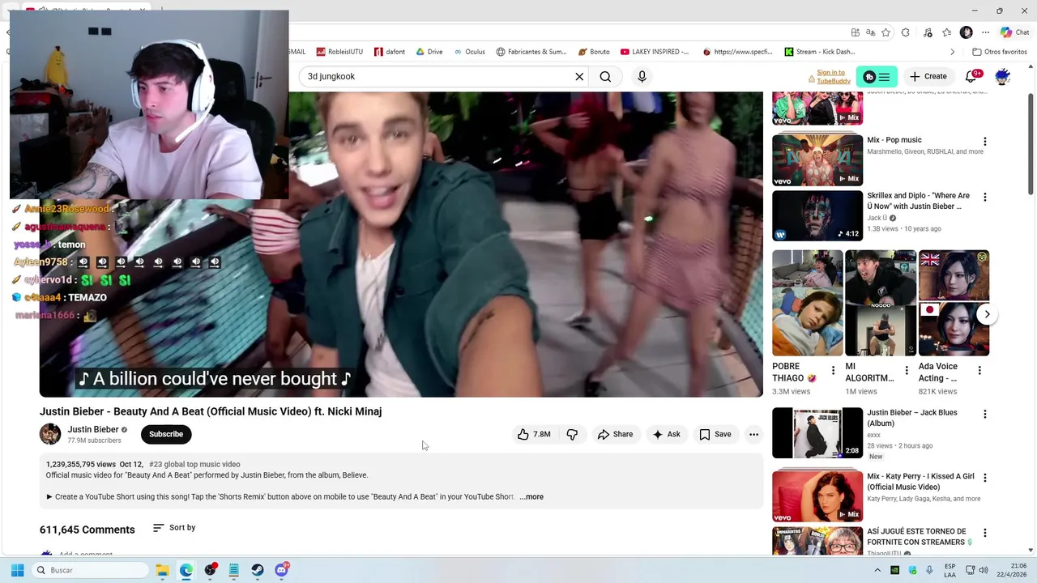Image resolution: width=1037 pixels, height=583 pixels.
Task: Show hidden tray icons chevron
Action: coord(877,570)
